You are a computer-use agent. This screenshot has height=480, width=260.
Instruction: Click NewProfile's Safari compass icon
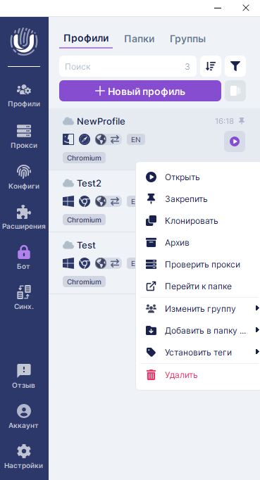point(85,139)
